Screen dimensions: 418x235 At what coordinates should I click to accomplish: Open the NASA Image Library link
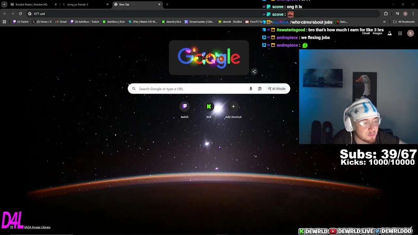pyautogui.click(x=37, y=227)
